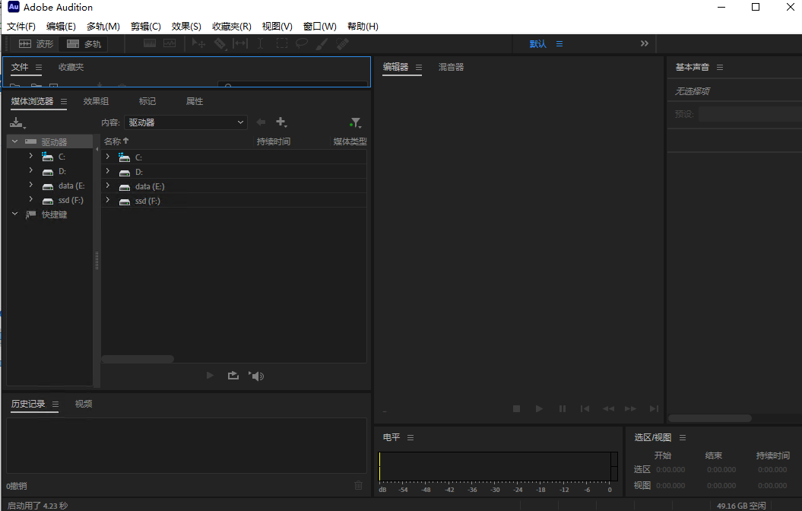
Task: Open the file type filter icon
Action: (x=356, y=122)
